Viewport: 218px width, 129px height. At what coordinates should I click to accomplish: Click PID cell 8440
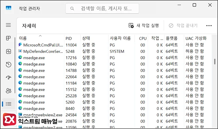tap(70, 109)
